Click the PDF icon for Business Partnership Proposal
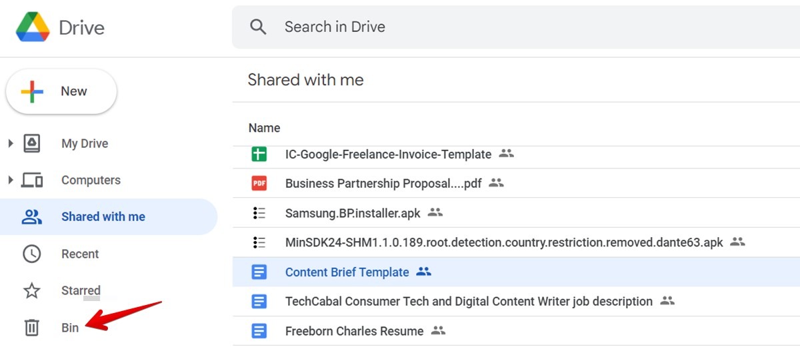This screenshot has height=351, width=800. 259,183
